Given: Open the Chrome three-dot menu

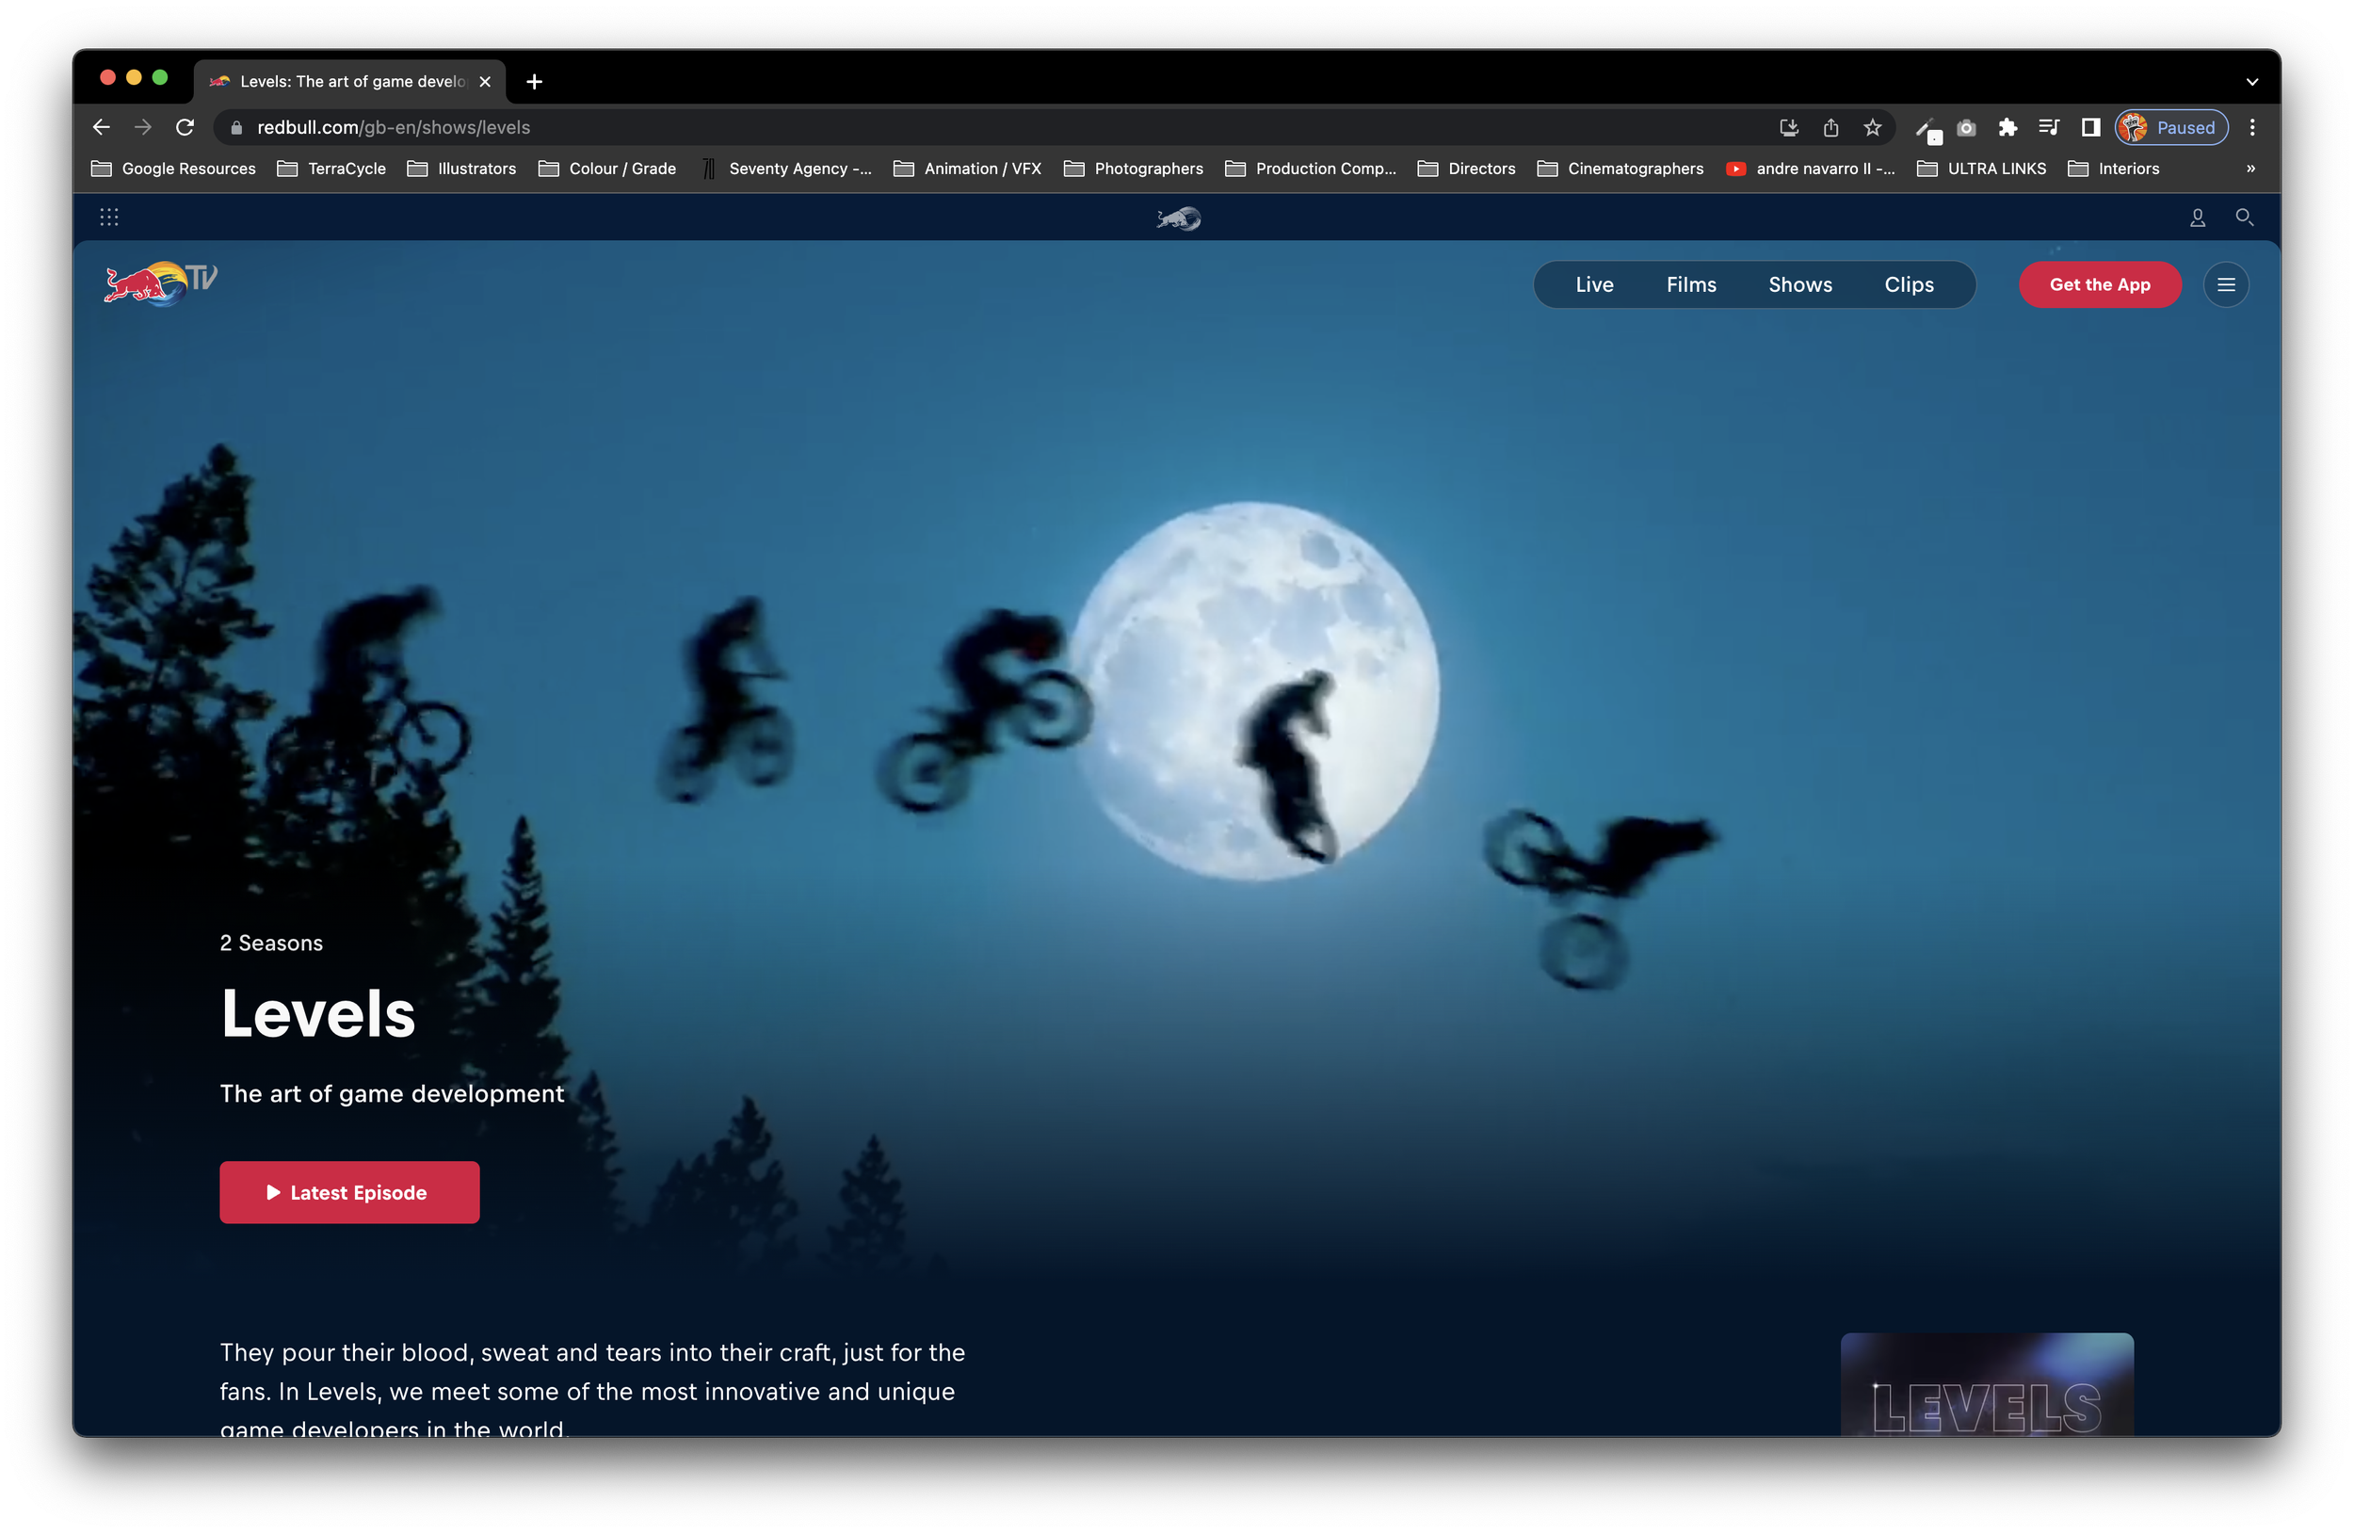Looking at the screenshot, I should (x=2252, y=127).
